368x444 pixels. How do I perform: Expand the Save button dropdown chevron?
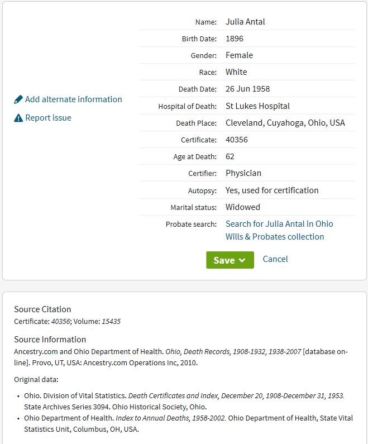(x=242, y=260)
